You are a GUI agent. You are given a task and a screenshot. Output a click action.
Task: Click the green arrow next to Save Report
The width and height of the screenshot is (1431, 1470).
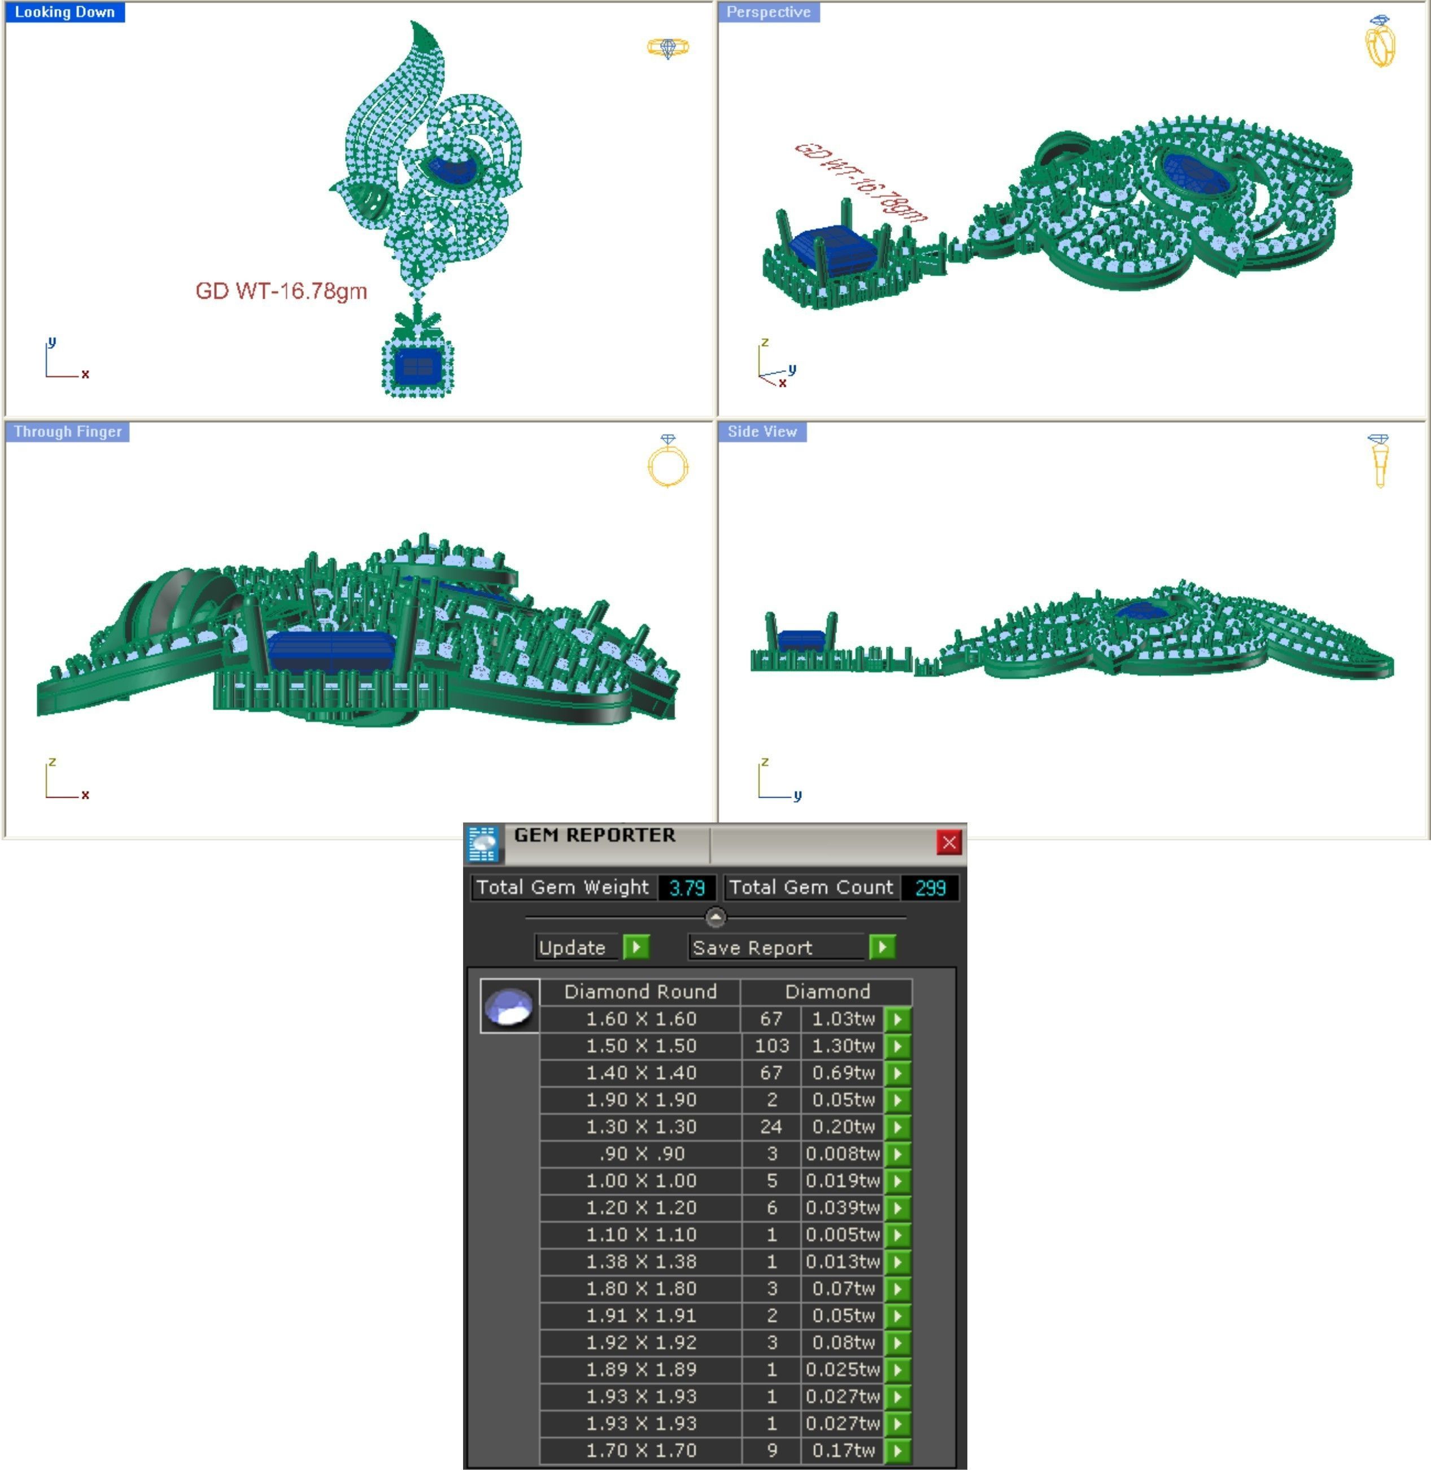click(x=882, y=947)
